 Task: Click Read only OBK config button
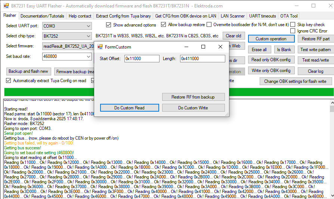[271, 60]
